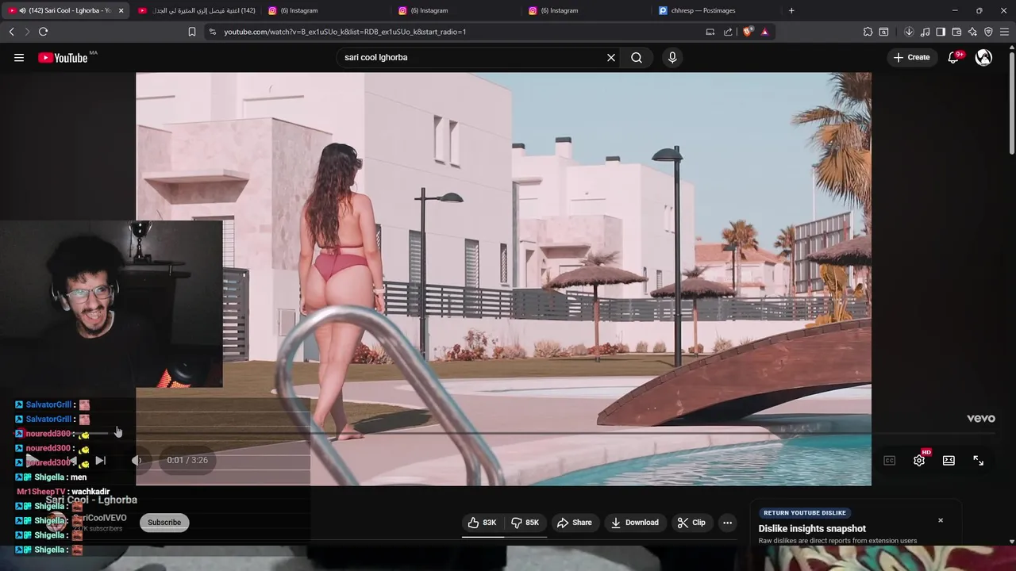Click the address bar URL
The image size is (1016, 571).
click(344, 32)
